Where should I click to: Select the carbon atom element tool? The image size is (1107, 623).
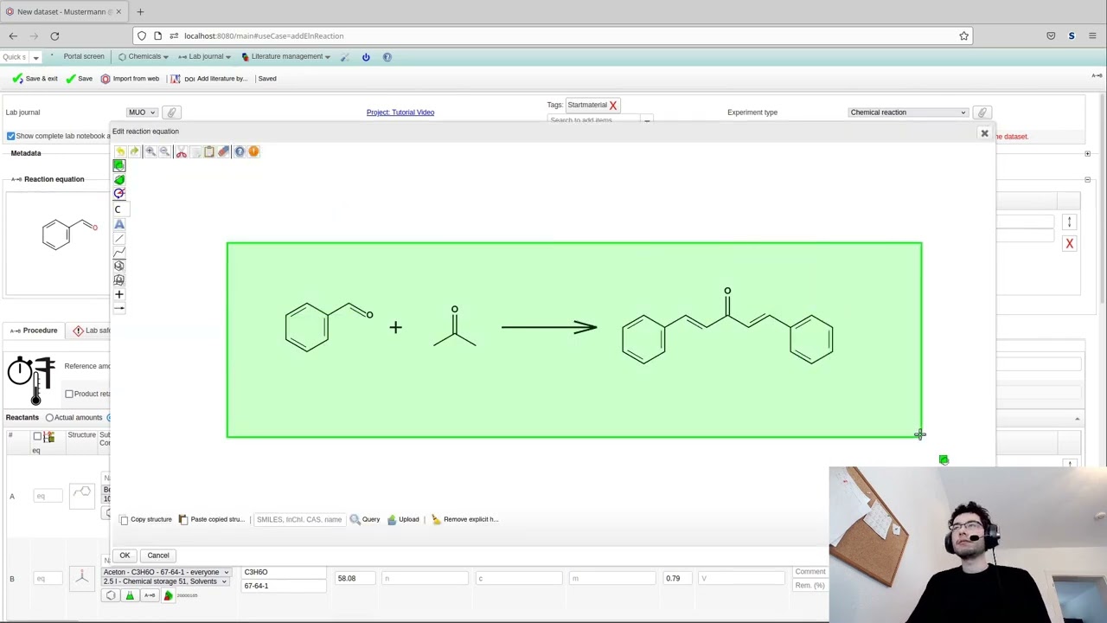click(119, 209)
